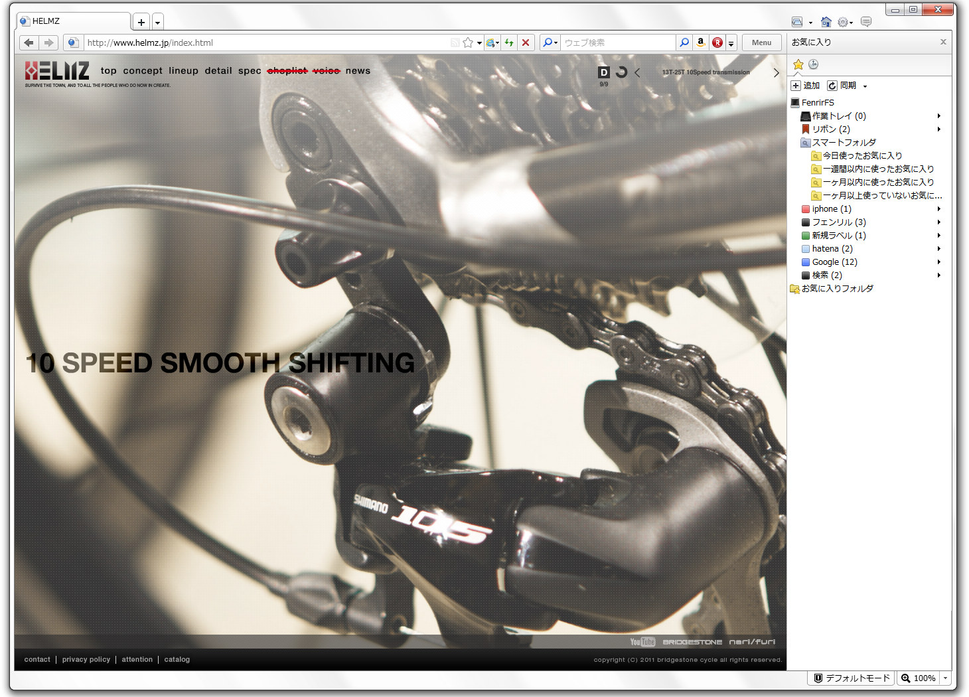Open the detail menu link
The image size is (969, 697).
coord(218,71)
